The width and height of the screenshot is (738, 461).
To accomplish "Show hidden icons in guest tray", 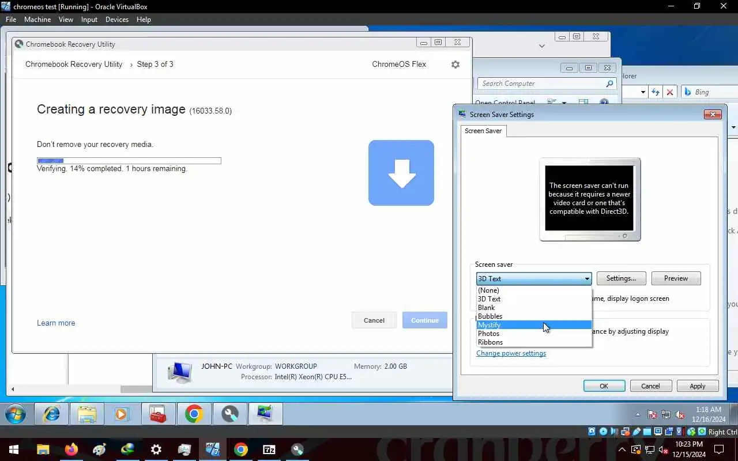I will pos(638,414).
